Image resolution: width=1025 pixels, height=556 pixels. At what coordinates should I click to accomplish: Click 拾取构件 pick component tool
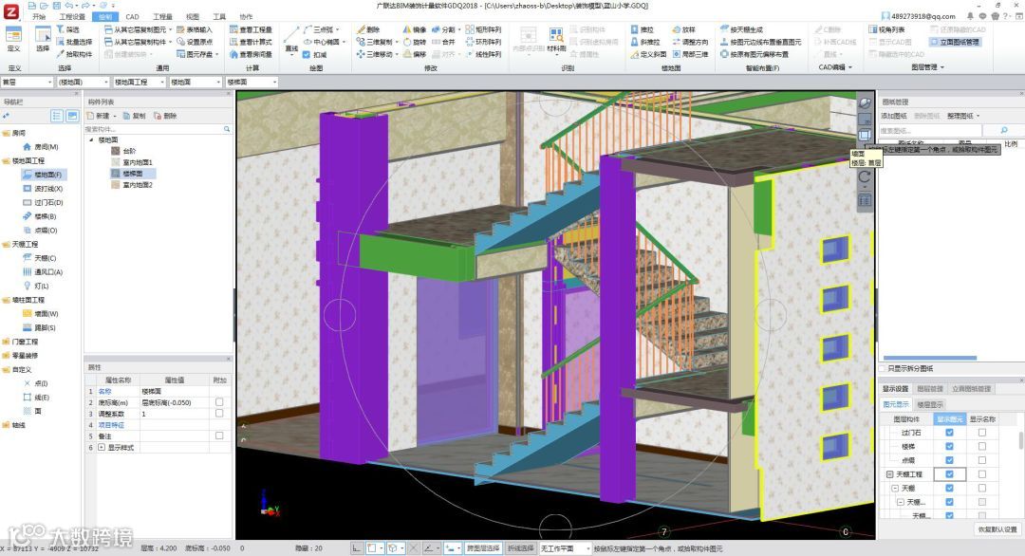74,54
